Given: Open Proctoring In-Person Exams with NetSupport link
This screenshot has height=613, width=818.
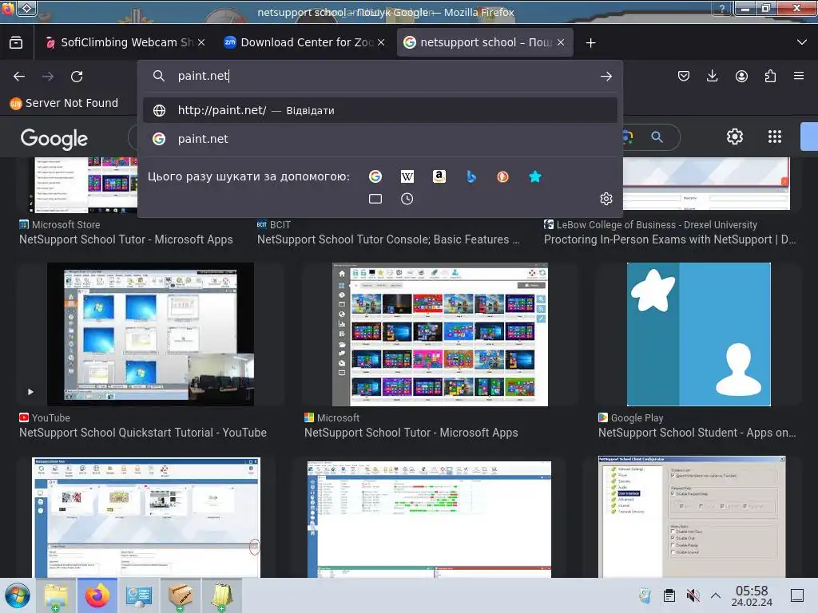Looking at the screenshot, I should (670, 239).
